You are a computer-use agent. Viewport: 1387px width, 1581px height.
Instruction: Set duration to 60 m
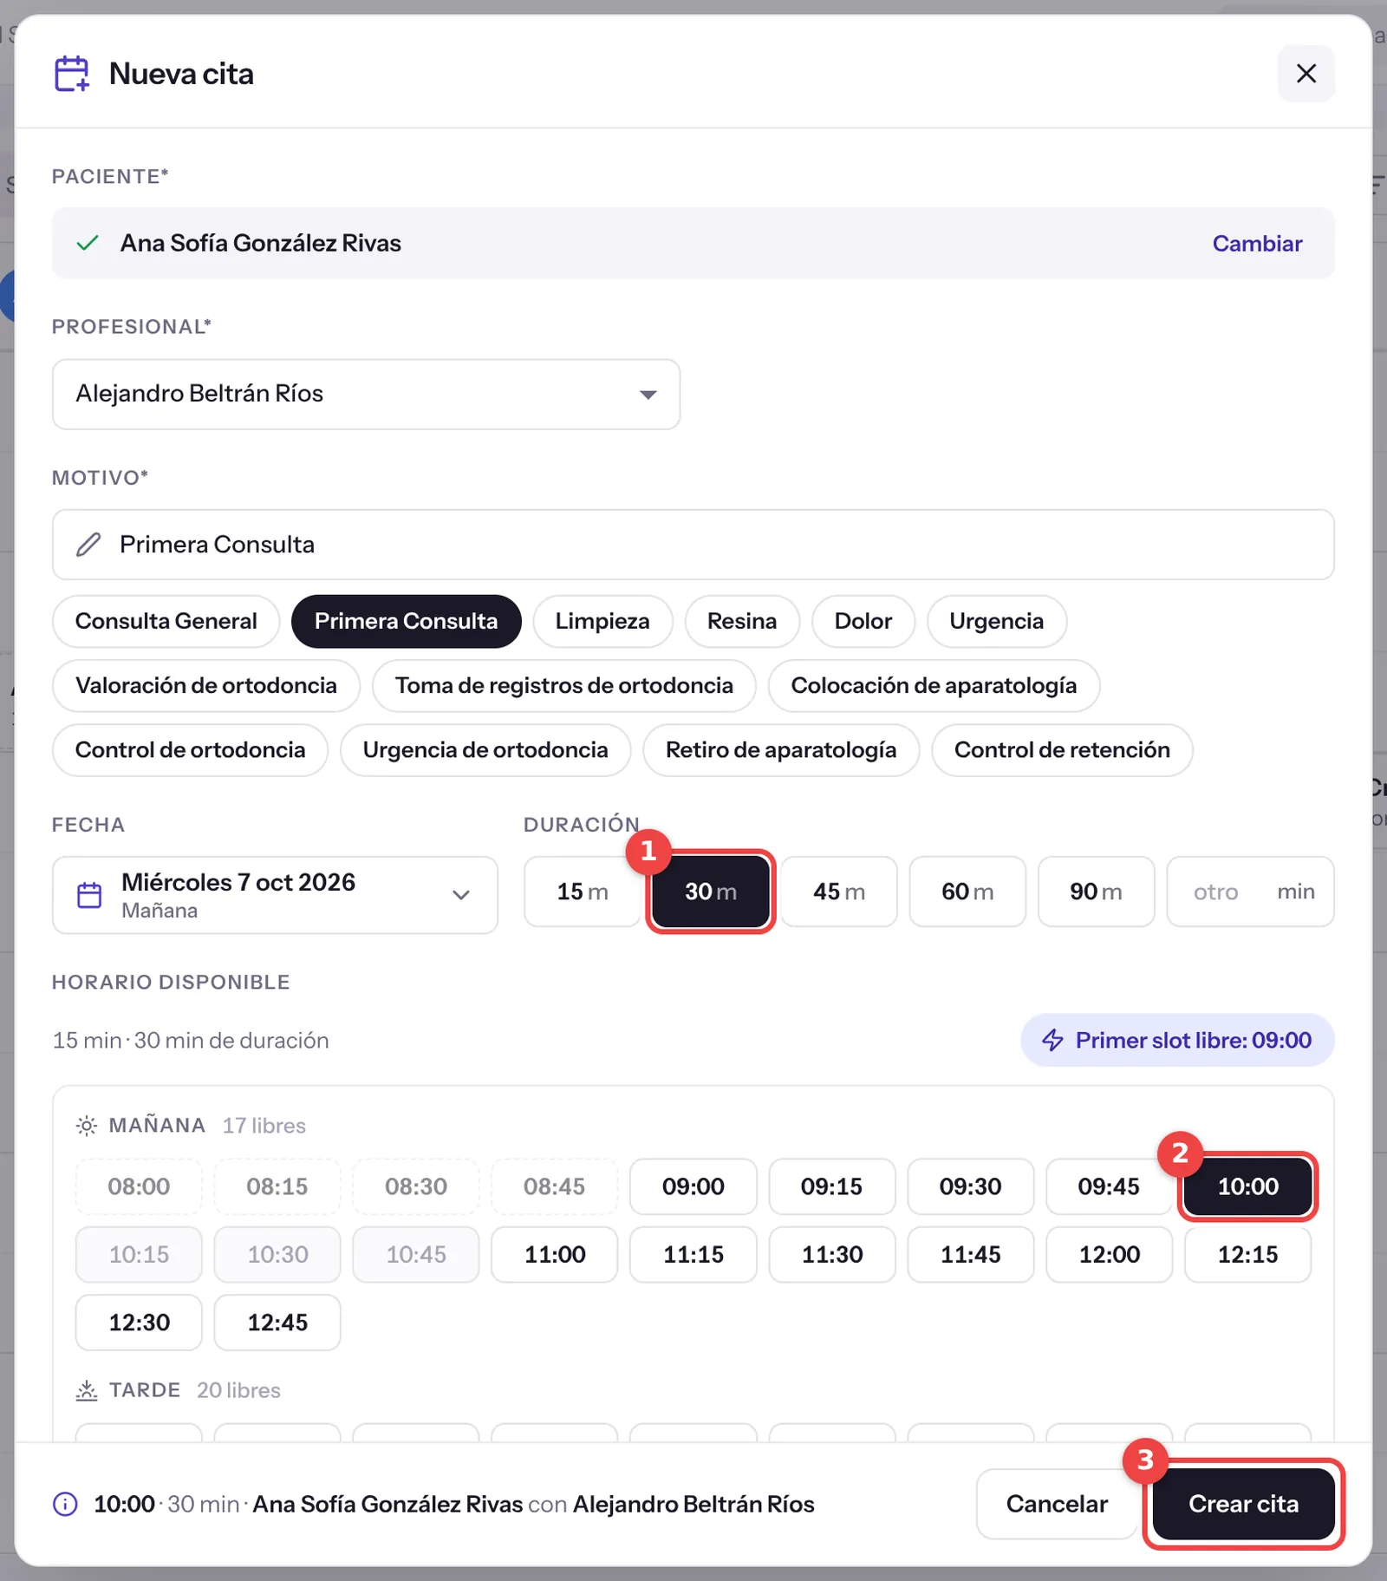(x=967, y=892)
